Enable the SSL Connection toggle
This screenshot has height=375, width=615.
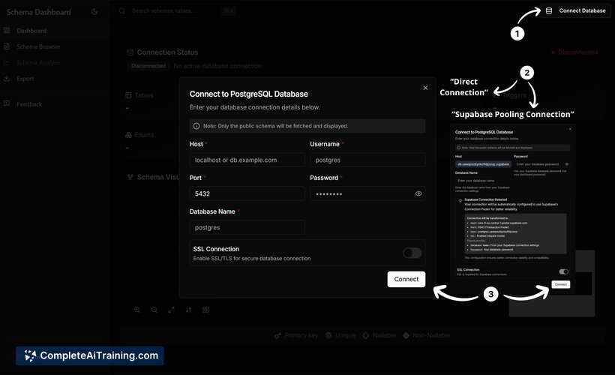[x=412, y=253]
